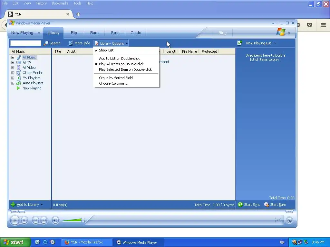The height and width of the screenshot is (247, 330).
Task: Open new tab in Firefox
Action: [x=78, y=14]
